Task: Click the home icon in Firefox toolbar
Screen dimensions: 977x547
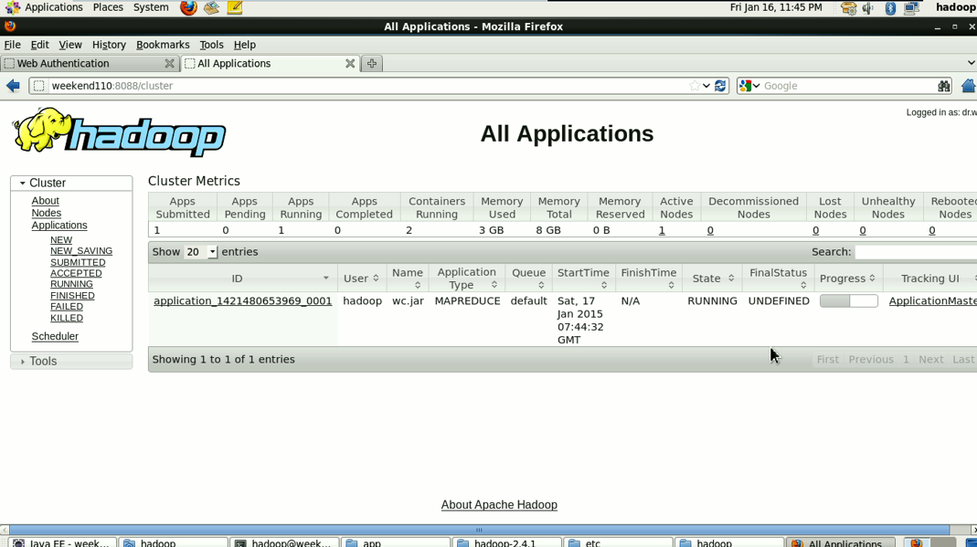Action: tap(968, 86)
